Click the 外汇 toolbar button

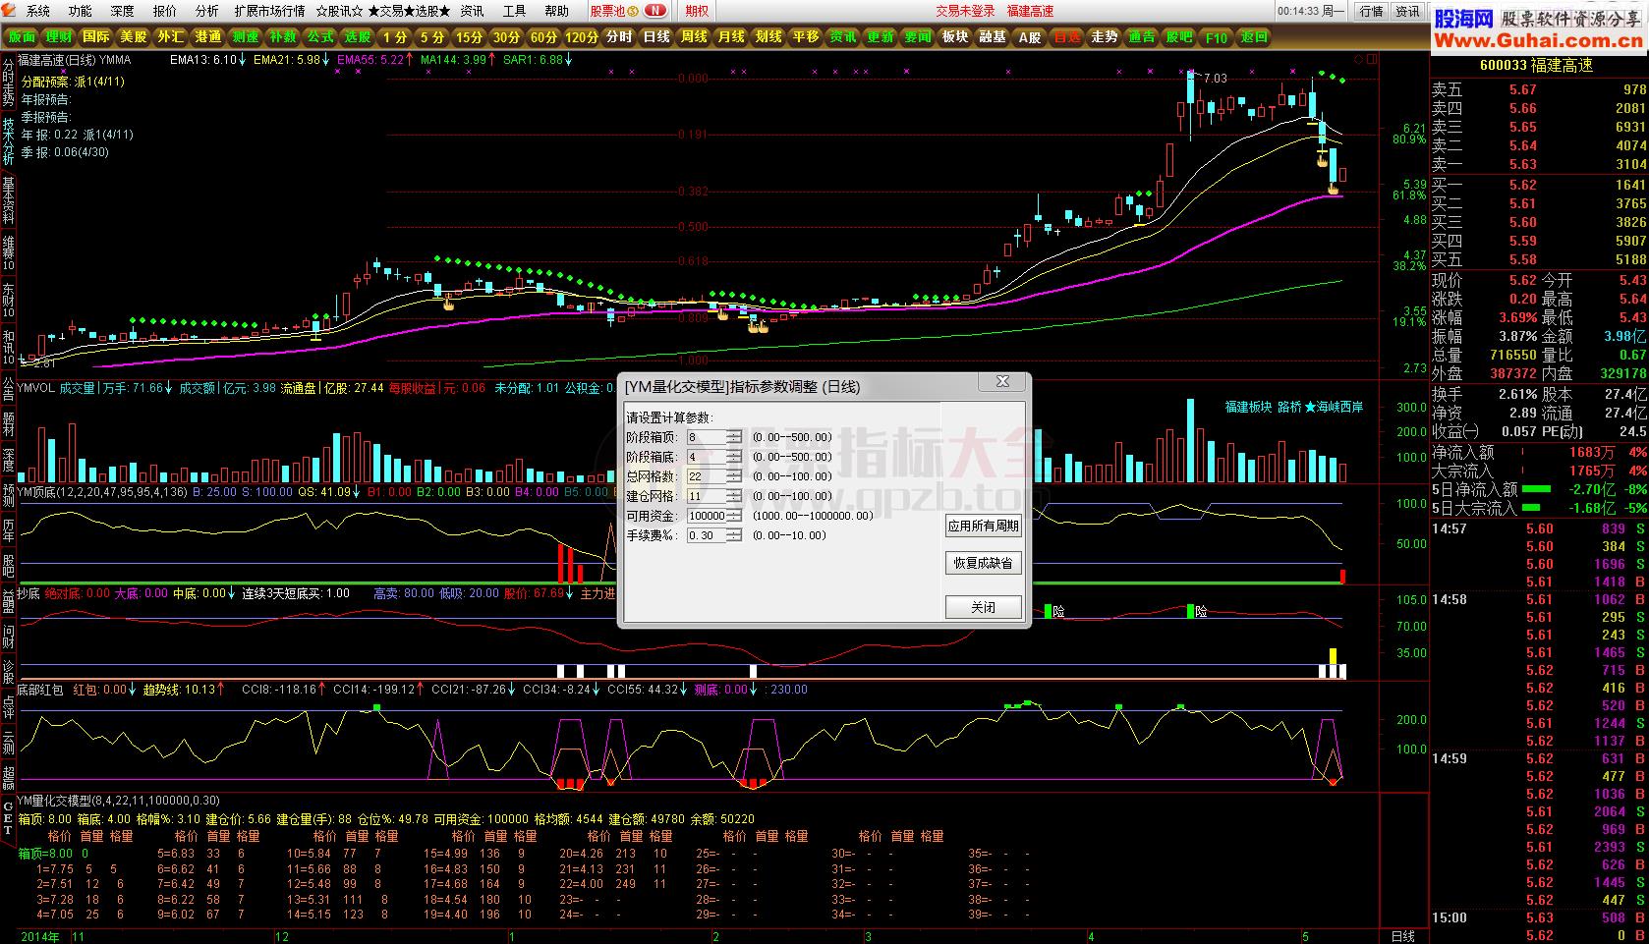tap(171, 37)
